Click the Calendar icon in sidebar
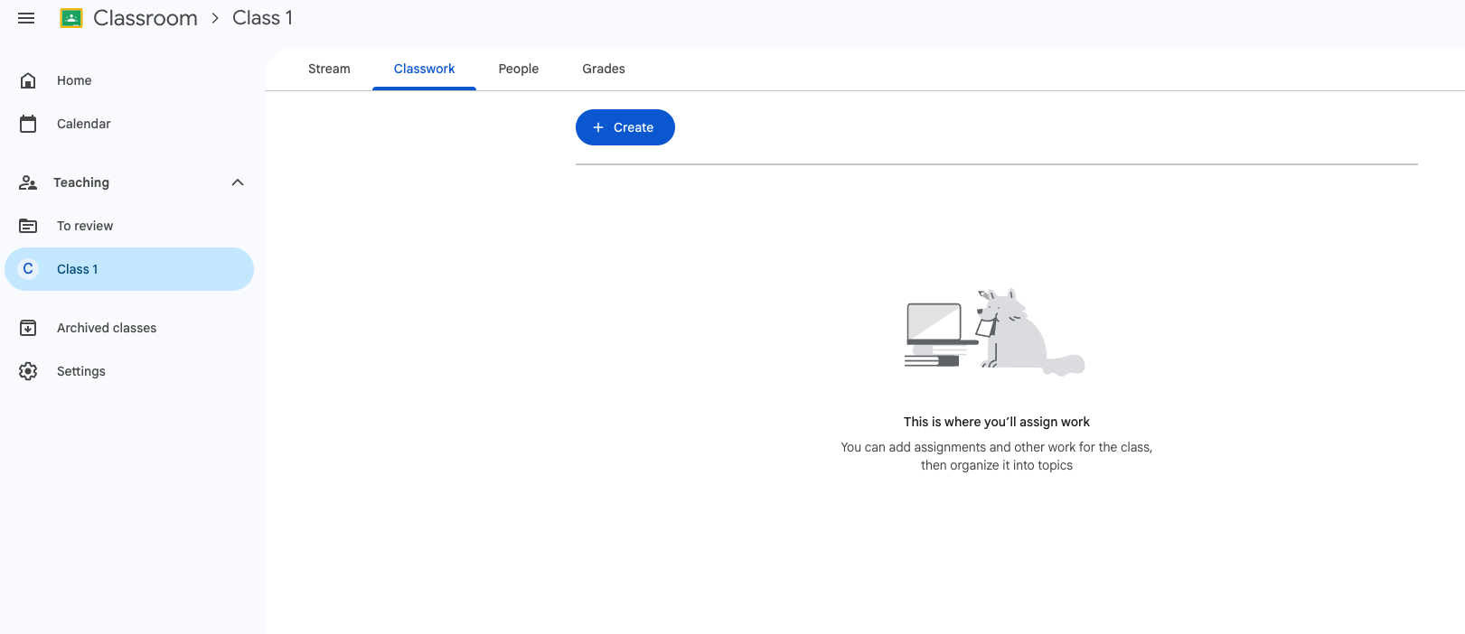1465x634 pixels. tap(28, 124)
